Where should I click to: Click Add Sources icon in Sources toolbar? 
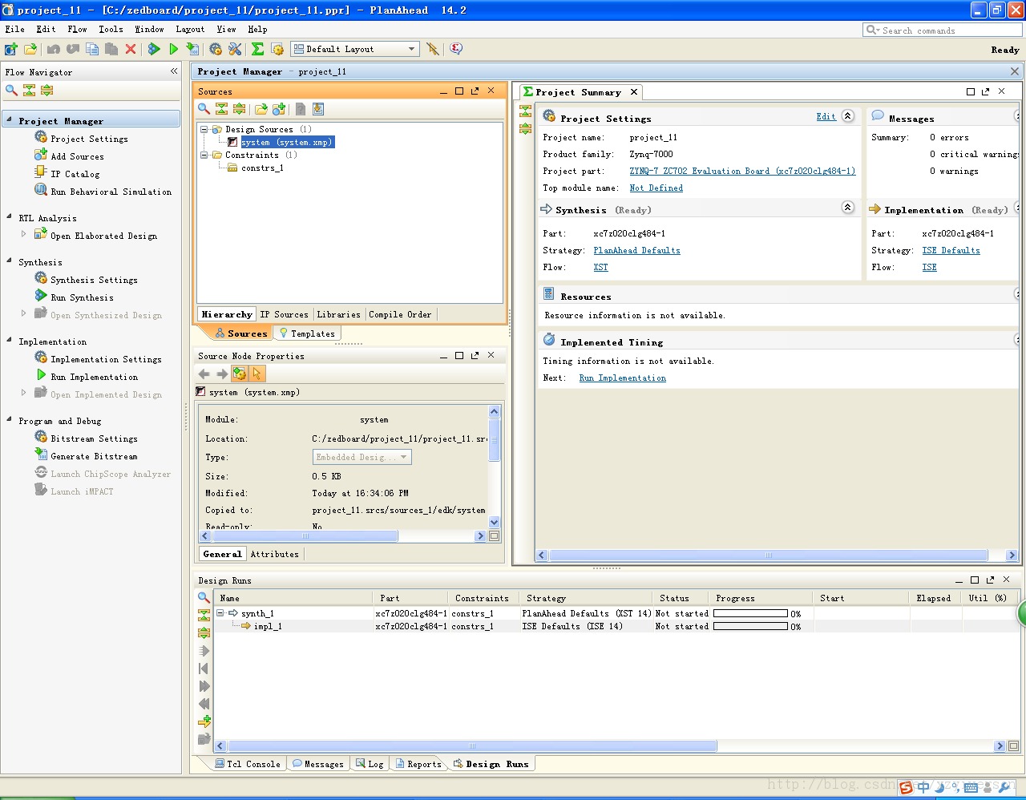pos(279,109)
